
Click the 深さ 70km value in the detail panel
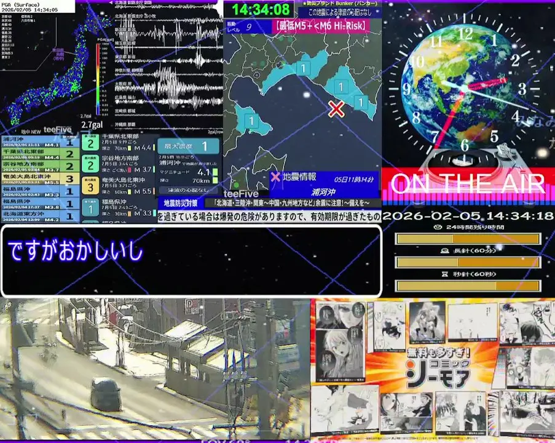pyautogui.click(x=201, y=181)
